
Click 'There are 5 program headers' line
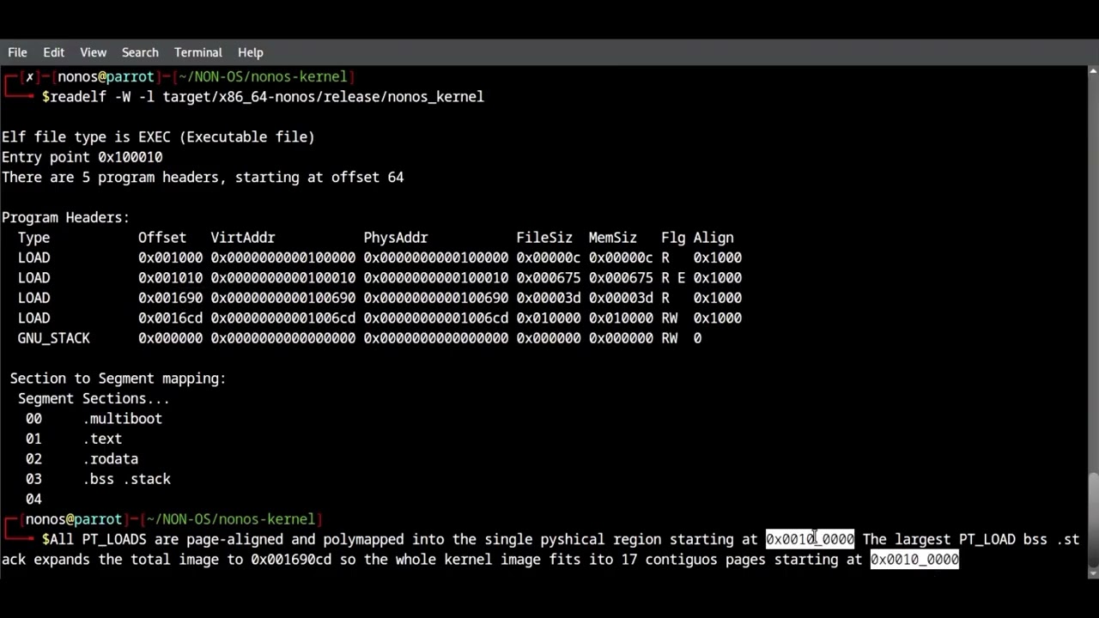[x=203, y=178]
